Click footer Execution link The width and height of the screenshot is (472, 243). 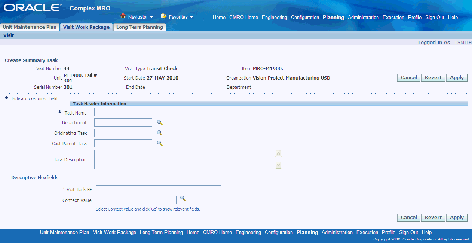point(367,232)
